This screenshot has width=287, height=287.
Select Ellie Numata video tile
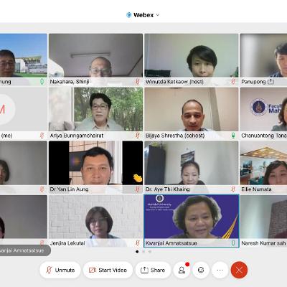pyautogui.click(x=263, y=167)
